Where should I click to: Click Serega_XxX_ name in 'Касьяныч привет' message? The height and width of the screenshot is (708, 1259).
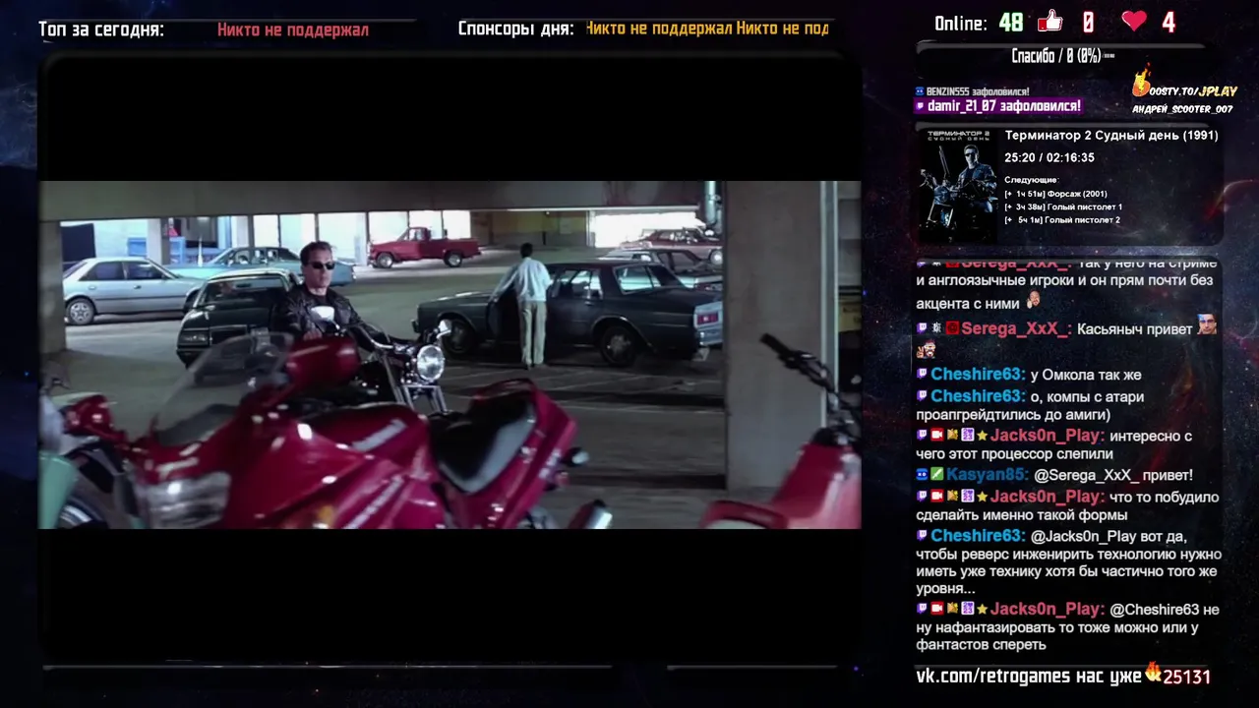1016,328
